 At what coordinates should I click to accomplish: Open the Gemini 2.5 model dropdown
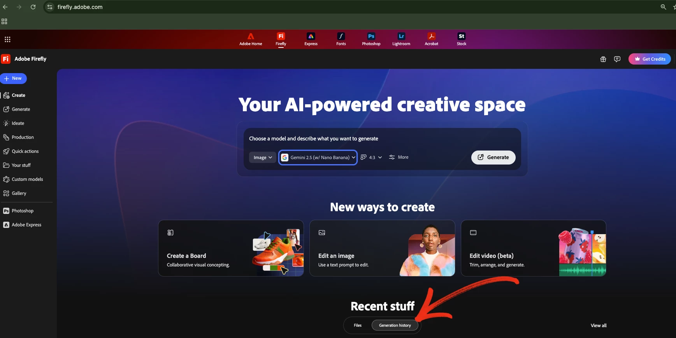(x=318, y=158)
